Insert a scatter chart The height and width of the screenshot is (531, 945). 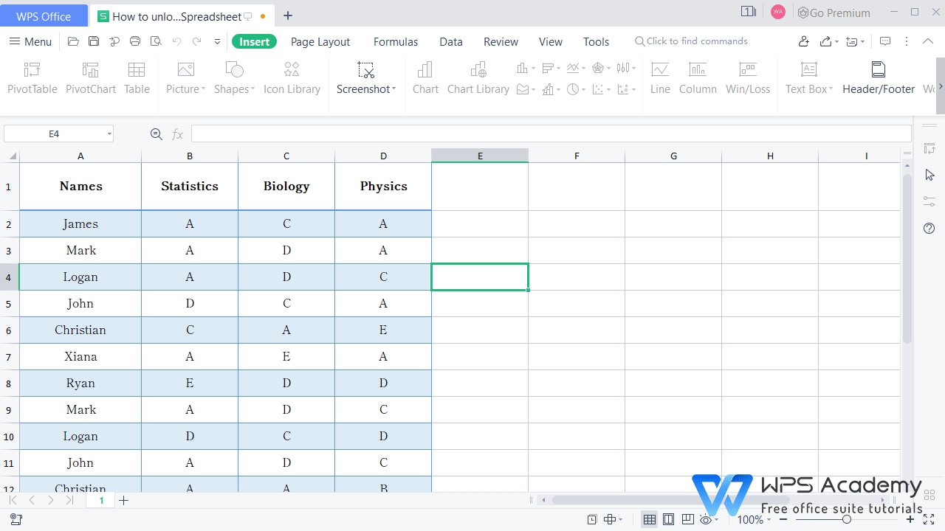point(598,89)
